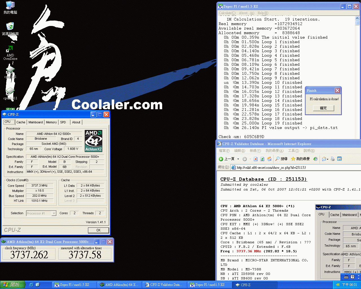Click 確定 in the Finish dialog
This screenshot has height=289, width=361.
(323, 108)
